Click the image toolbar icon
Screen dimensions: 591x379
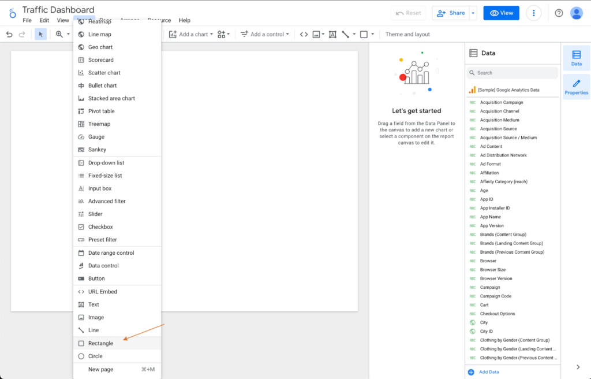[316, 34]
